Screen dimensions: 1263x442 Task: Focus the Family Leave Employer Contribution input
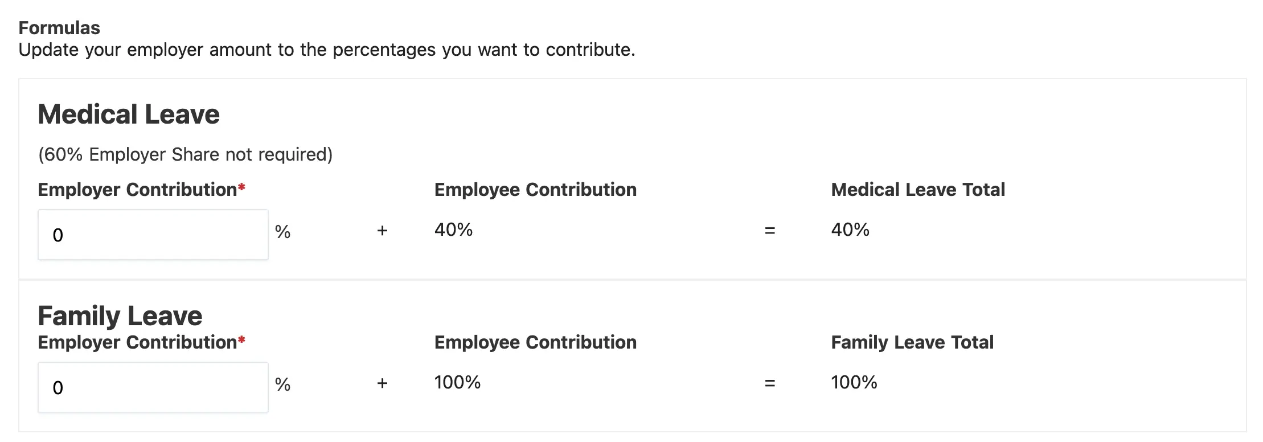(x=153, y=387)
